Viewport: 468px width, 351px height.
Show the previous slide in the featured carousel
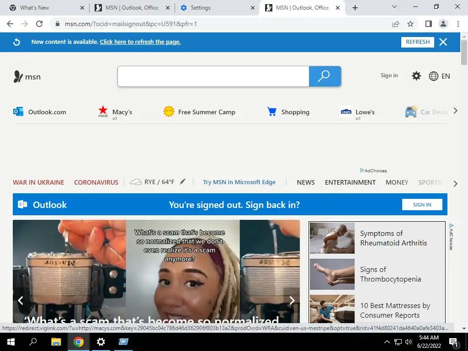point(20,300)
